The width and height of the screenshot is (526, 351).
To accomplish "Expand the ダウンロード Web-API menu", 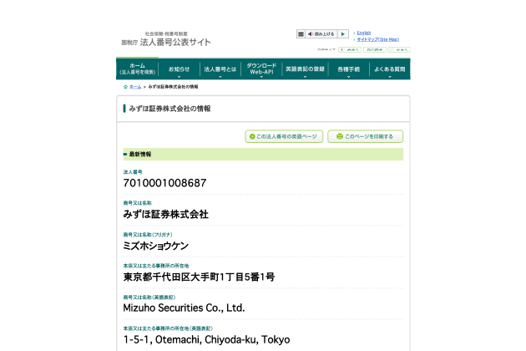I will point(261,69).
